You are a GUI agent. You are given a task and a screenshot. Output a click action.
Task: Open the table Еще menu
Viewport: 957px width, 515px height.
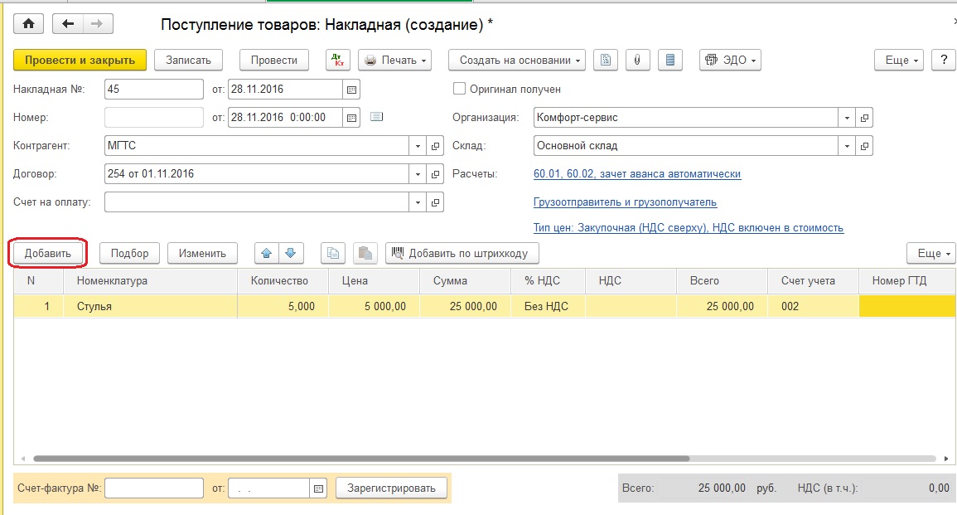click(x=931, y=253)
